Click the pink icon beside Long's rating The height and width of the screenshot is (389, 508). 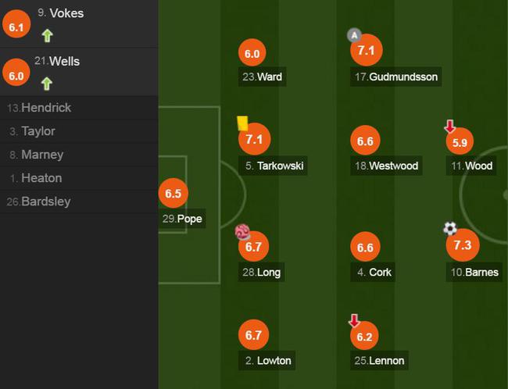(242, 232)
